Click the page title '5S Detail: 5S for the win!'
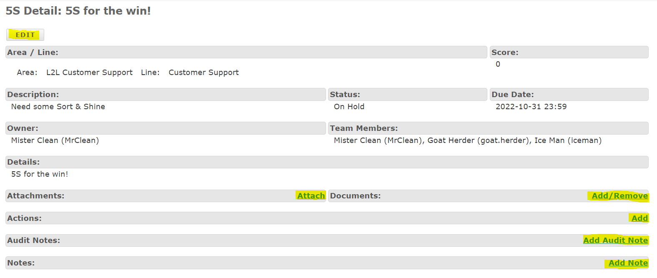The image size is (657, 278). click(x=78, y=11)
